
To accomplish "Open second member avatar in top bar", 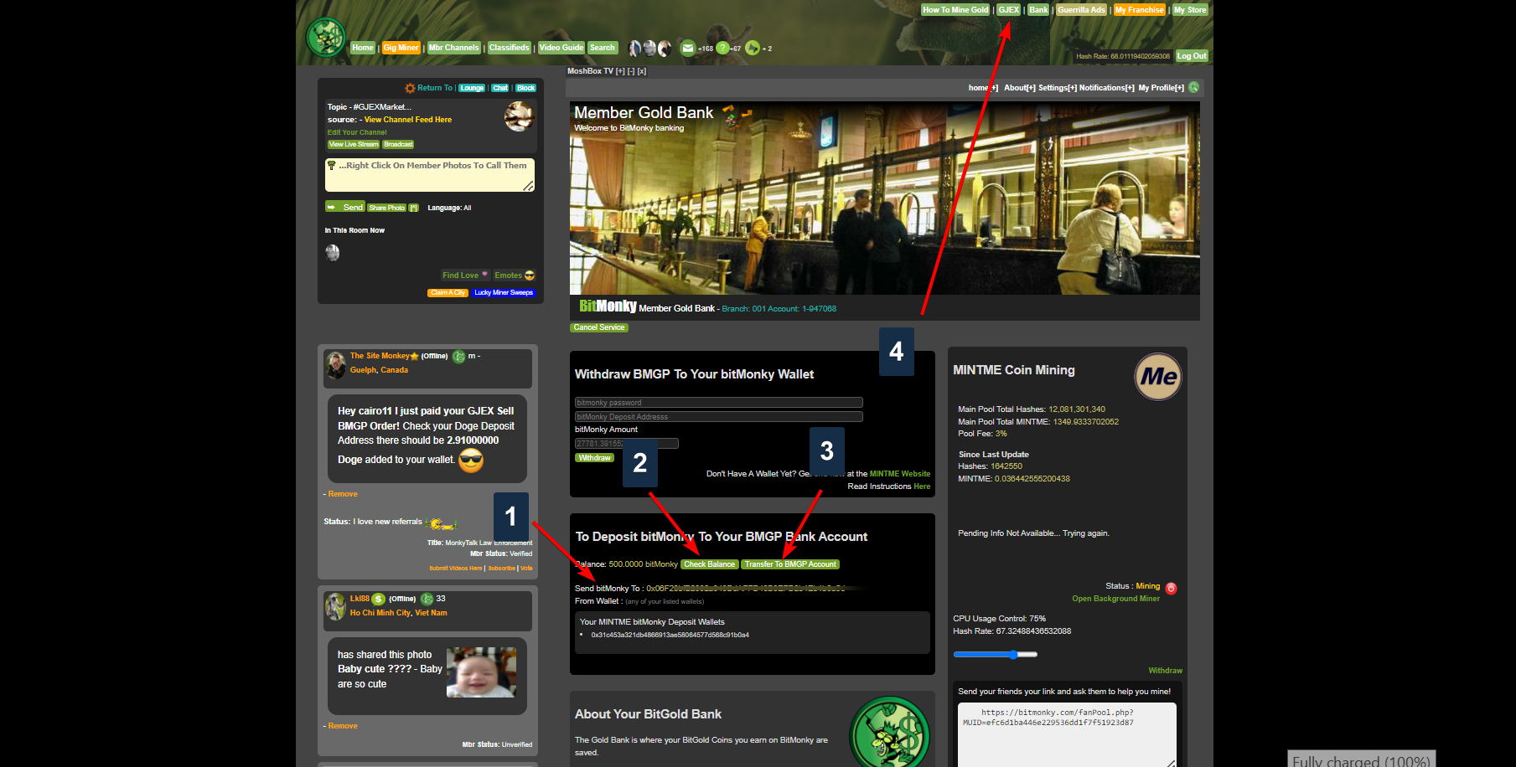I will [649, 48].
